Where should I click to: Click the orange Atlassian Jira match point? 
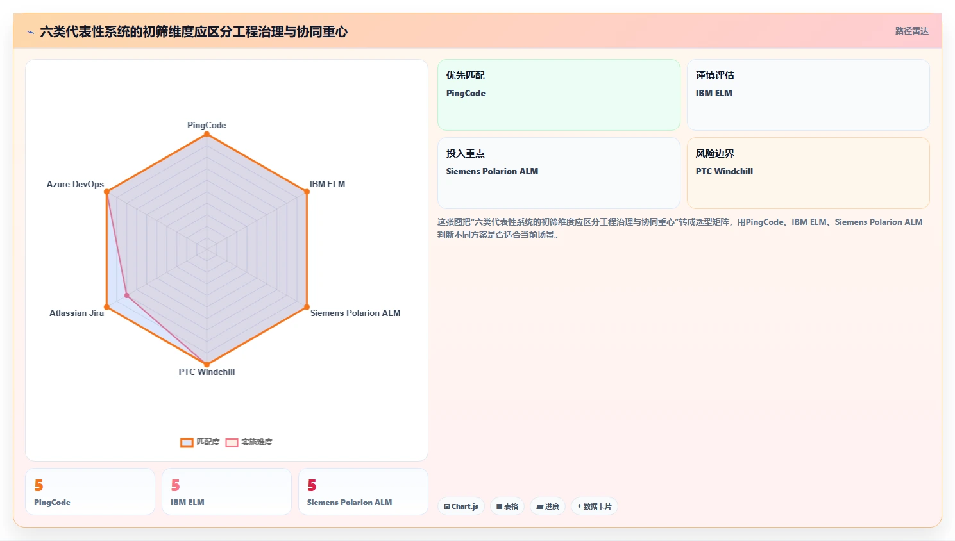click(x=106, y=307)
